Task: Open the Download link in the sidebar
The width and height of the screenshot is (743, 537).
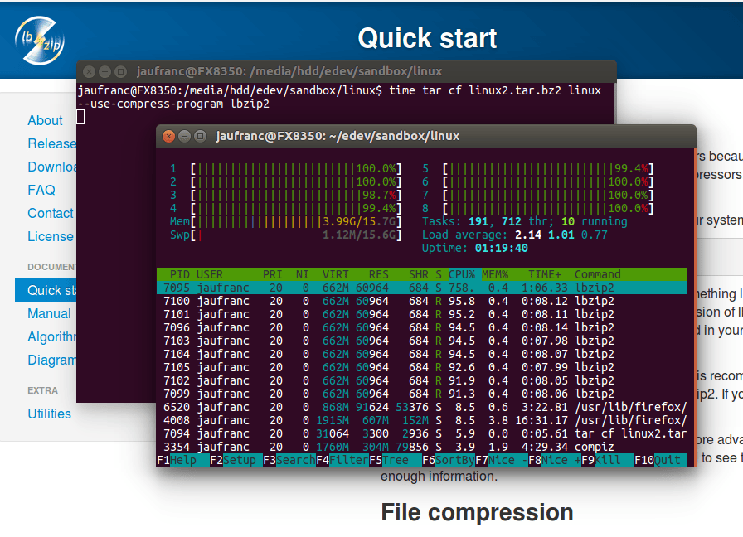Action: [x=51, y=167]
